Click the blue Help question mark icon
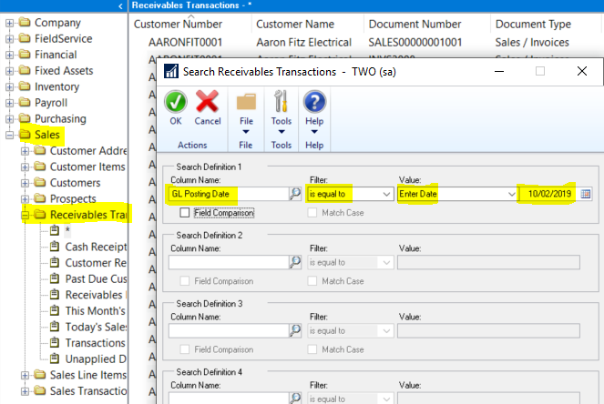 pyautogui.click(x=314, y=101)
